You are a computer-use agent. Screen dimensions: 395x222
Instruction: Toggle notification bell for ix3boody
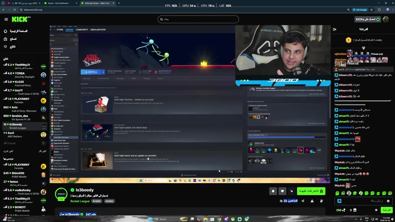[x=273, y=191]
